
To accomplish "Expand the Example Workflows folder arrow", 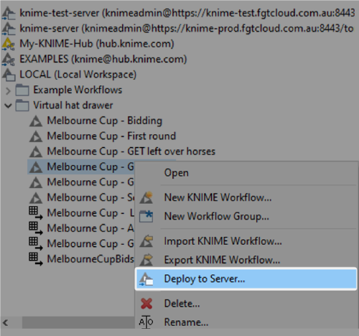I will click(x=8, y=90).
